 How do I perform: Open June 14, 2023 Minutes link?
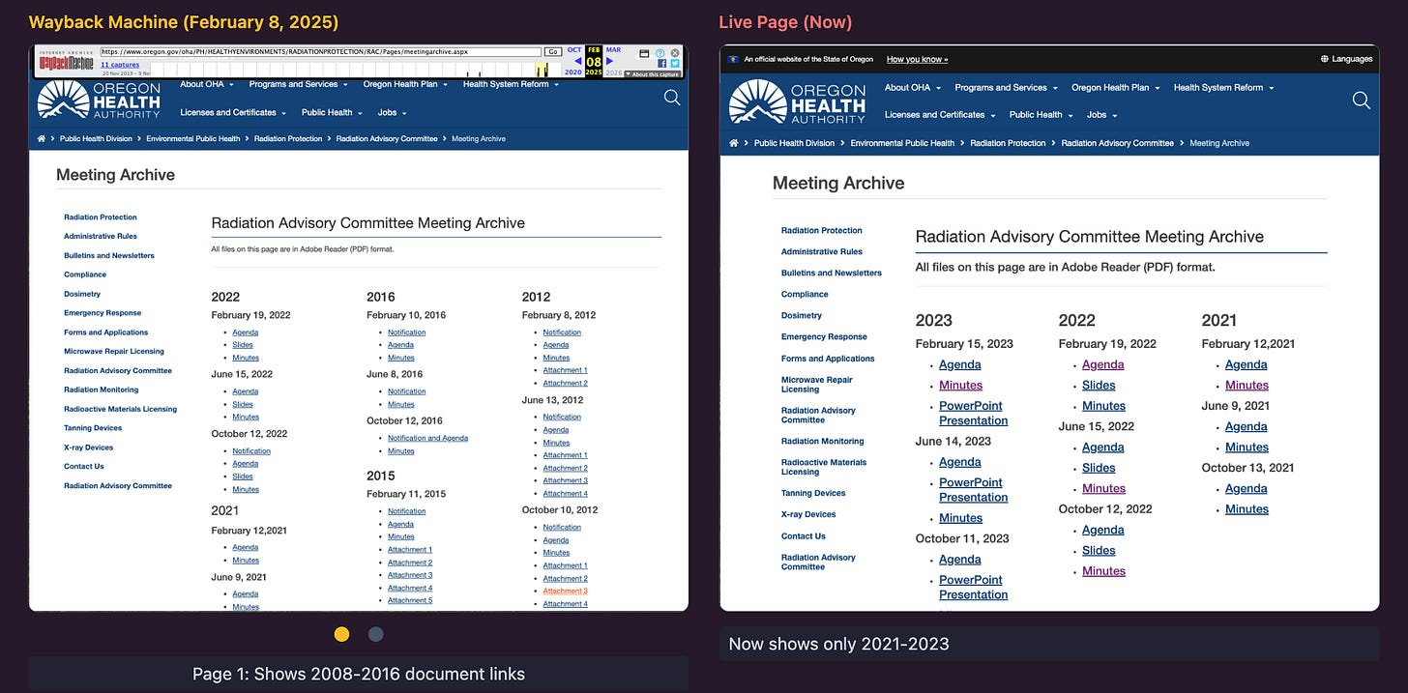click(x=960, y=518)
